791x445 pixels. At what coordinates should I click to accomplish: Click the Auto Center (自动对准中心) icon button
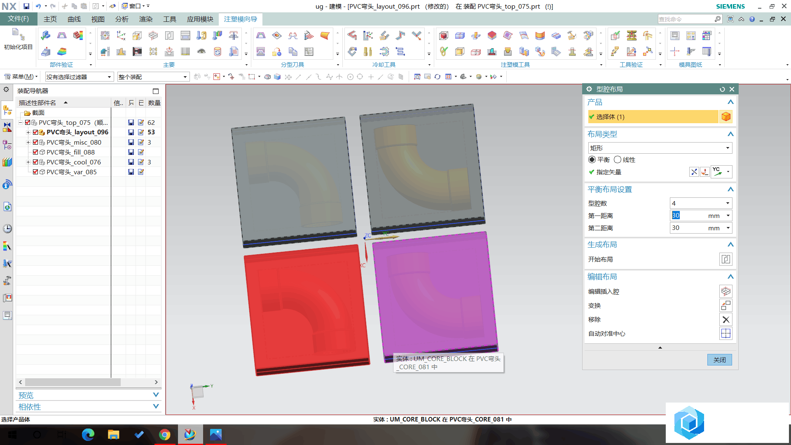(x=725, y=333)
